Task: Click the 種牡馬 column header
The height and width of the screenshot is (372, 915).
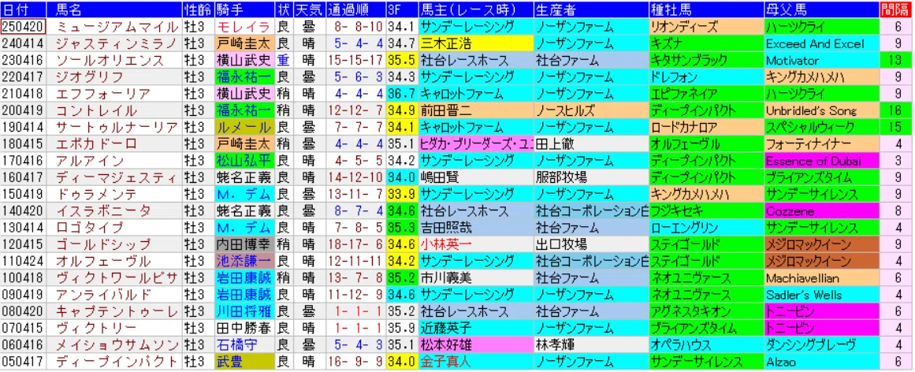Action: coord(706,9)
